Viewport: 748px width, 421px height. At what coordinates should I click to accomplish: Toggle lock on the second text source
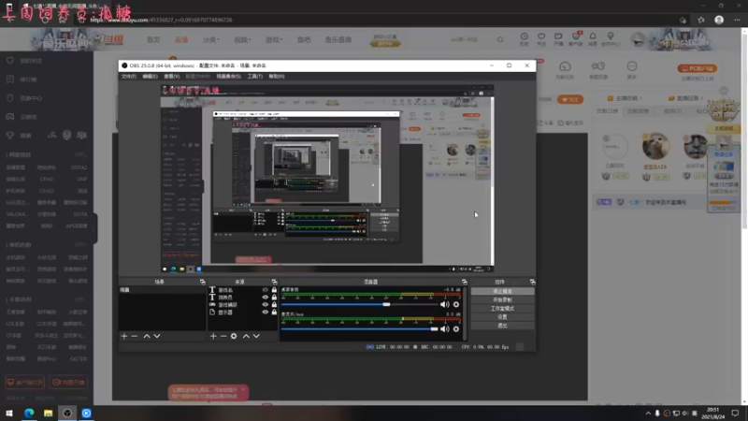click(x=274, y=298)
